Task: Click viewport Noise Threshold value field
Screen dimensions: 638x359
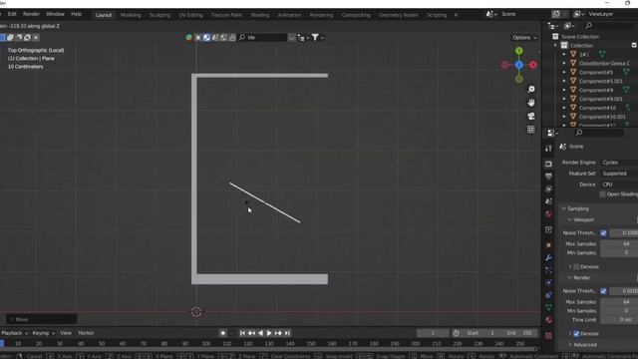Action: point(624,232)
